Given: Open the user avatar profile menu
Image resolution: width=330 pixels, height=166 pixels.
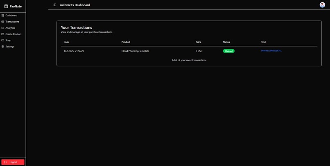Looking at the screenshot, I should (x=322, y=5).
